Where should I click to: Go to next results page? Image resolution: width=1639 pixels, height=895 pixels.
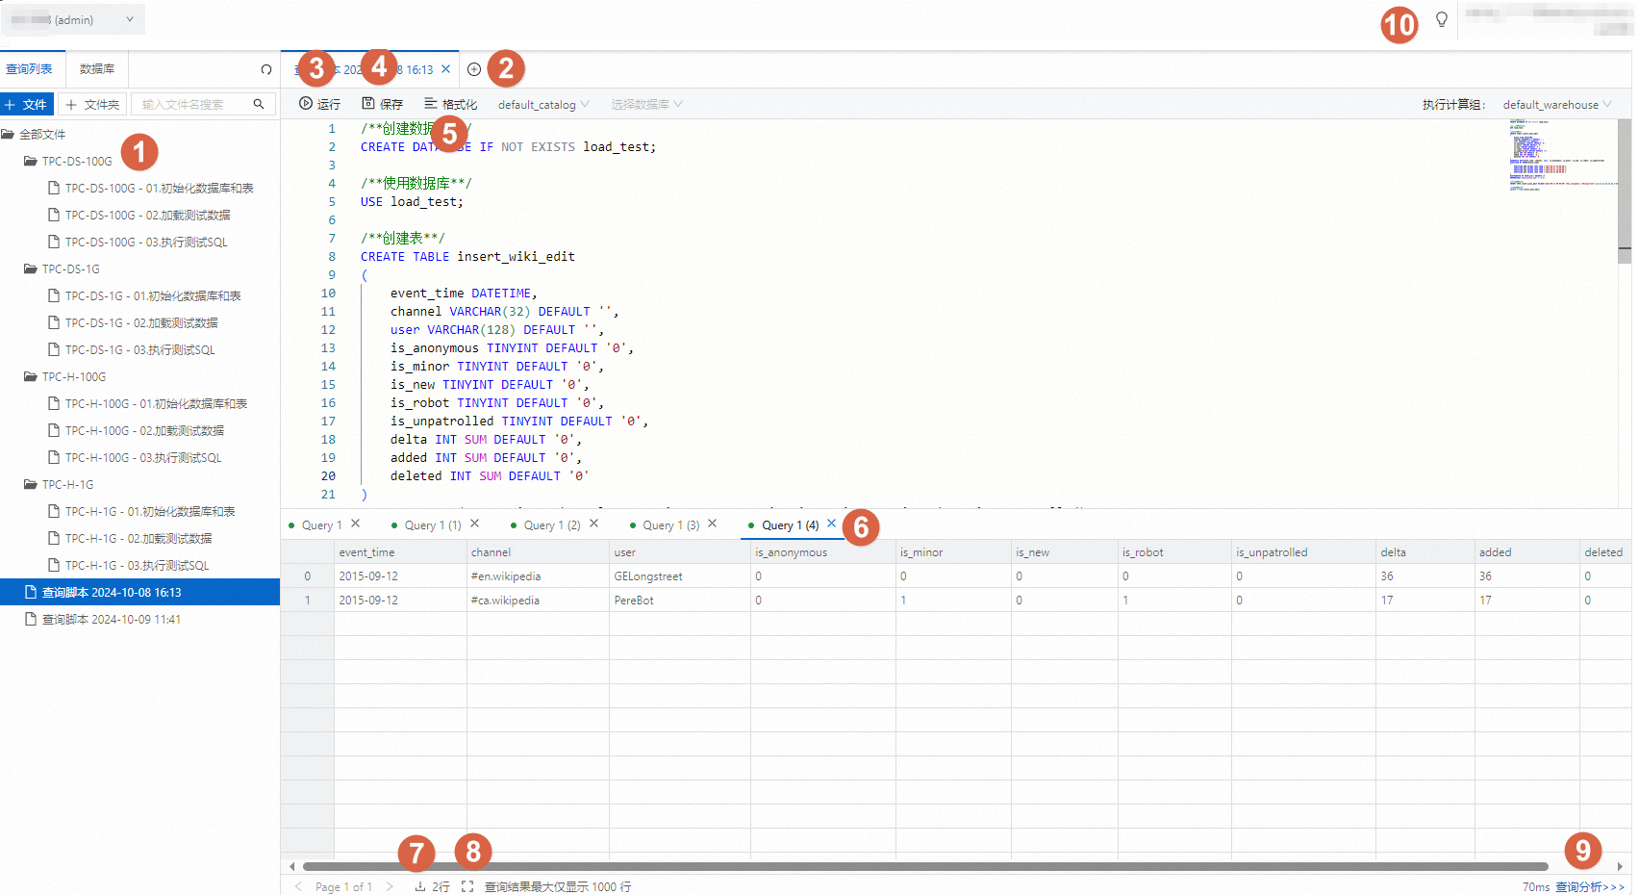coord(390,886)
